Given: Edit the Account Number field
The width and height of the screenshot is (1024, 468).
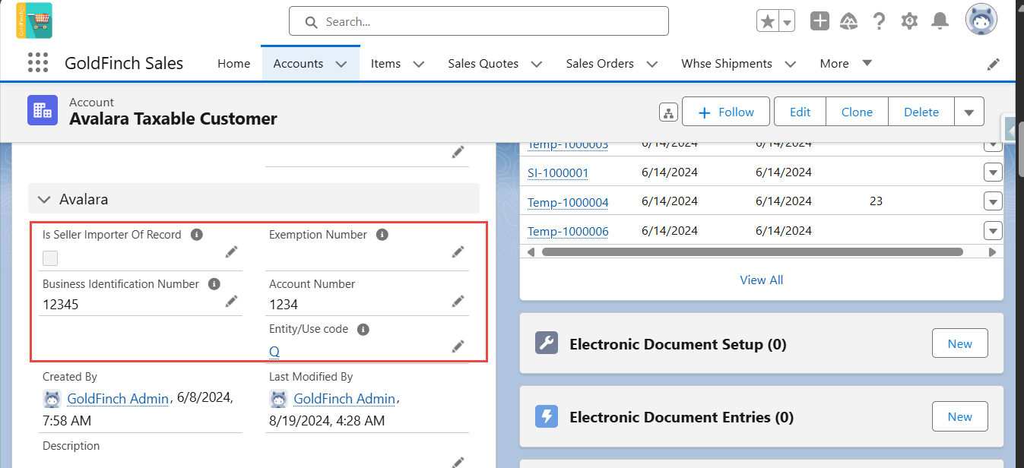Looking at the screenshot, I should click(458, 302).
